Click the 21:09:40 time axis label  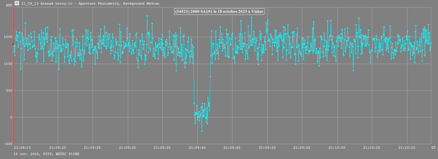[x=198, y=148]
